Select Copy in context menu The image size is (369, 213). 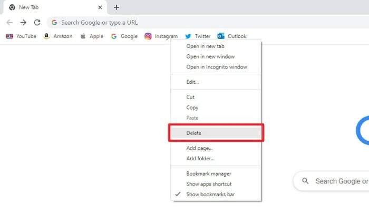point(216,108)
